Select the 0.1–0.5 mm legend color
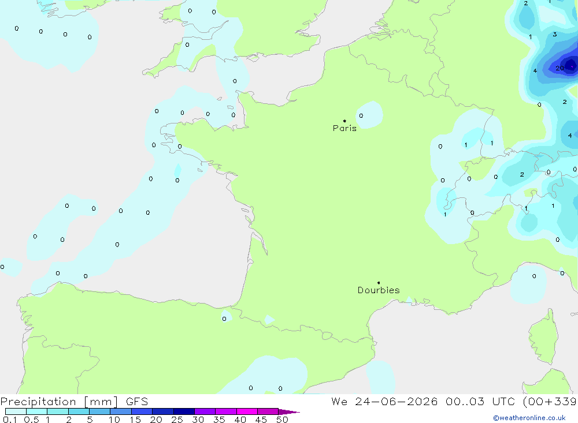Viewport: 578px width, 423px height. click(16, 411)
